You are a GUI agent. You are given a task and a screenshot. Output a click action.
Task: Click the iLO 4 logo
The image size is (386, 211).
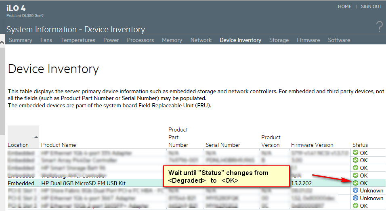coord(16,8)
